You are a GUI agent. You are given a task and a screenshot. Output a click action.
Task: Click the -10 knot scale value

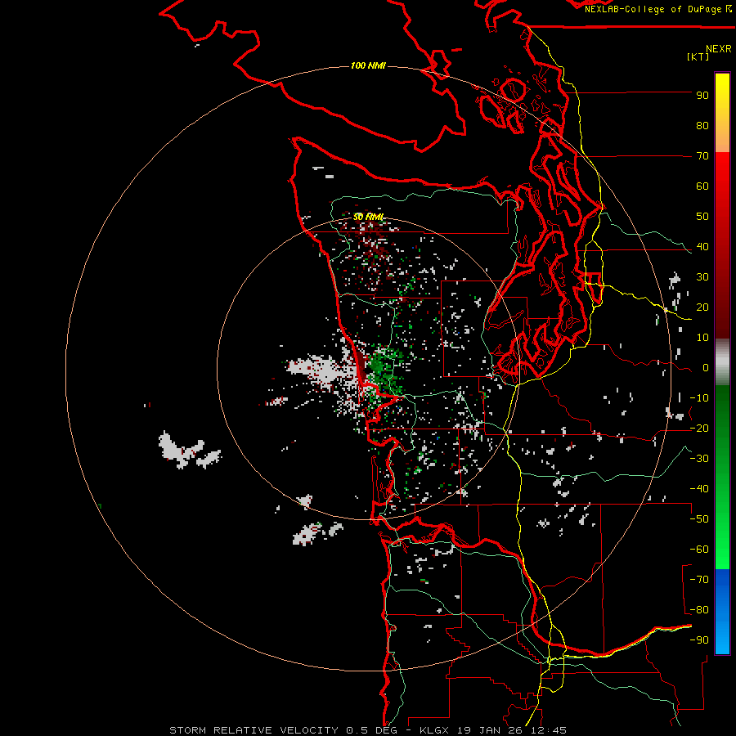click(699, 398)
